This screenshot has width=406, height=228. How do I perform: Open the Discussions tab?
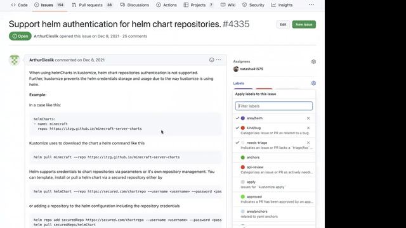[134, 5]
